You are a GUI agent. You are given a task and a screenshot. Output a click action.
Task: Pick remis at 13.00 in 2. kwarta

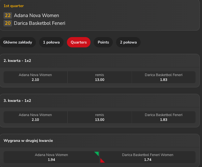coord(100,77)
